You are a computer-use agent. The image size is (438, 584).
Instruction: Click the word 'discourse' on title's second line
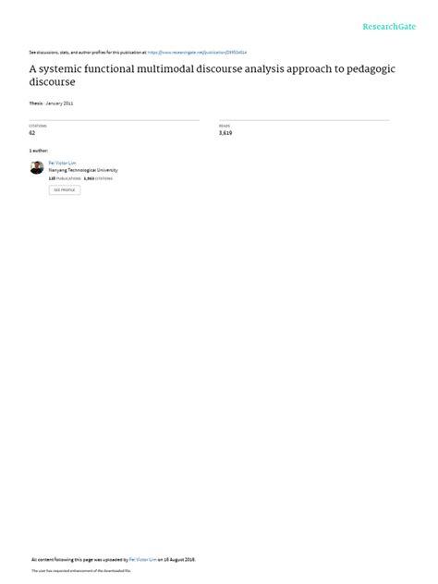pos(52,82)
